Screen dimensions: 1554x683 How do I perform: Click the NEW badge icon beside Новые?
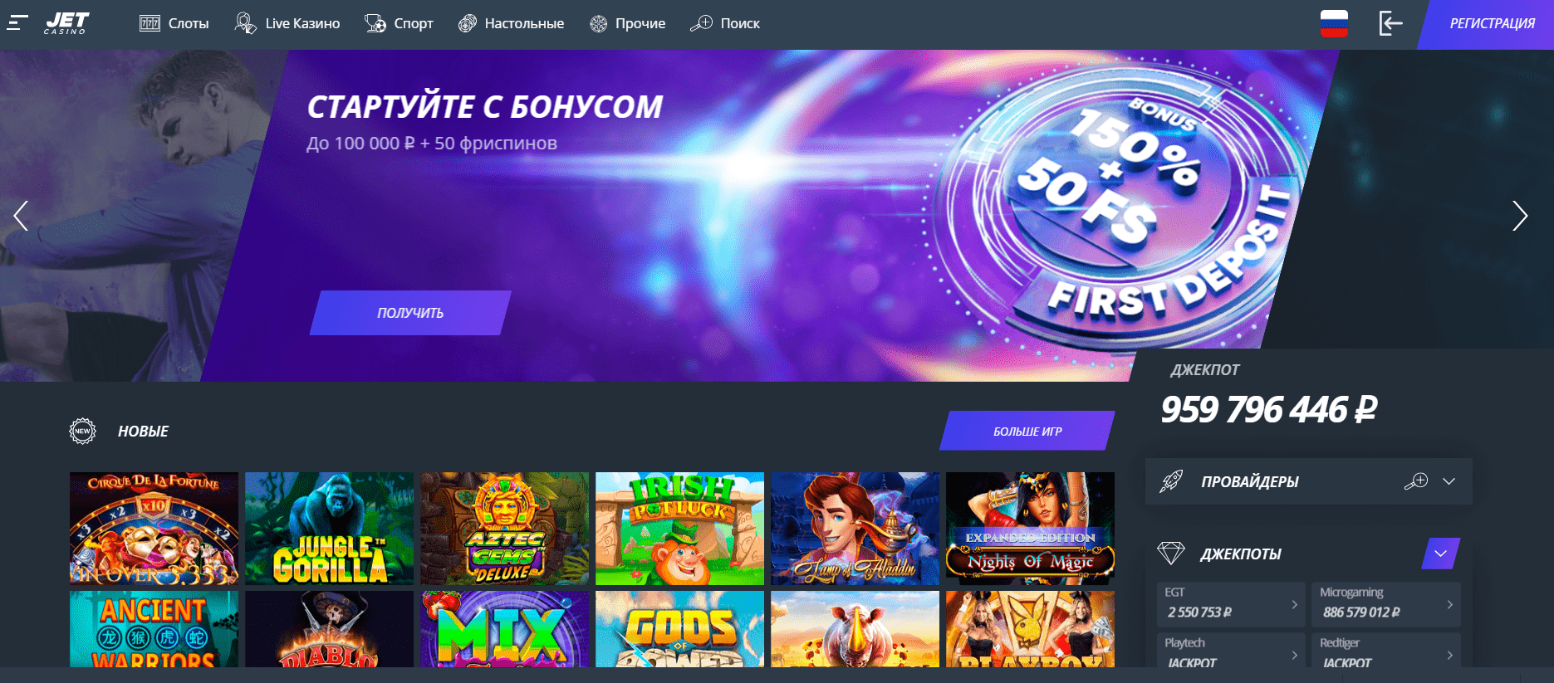pos(82,431)
